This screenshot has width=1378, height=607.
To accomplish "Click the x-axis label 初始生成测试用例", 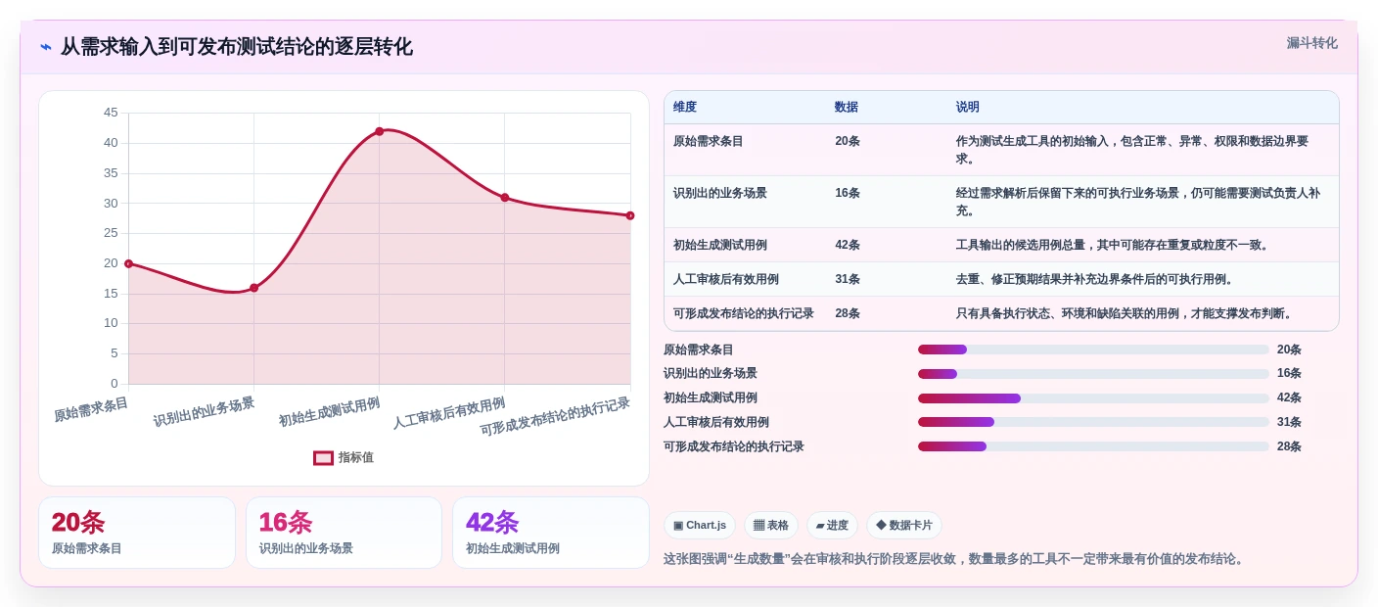I will [x=329, y=412].
